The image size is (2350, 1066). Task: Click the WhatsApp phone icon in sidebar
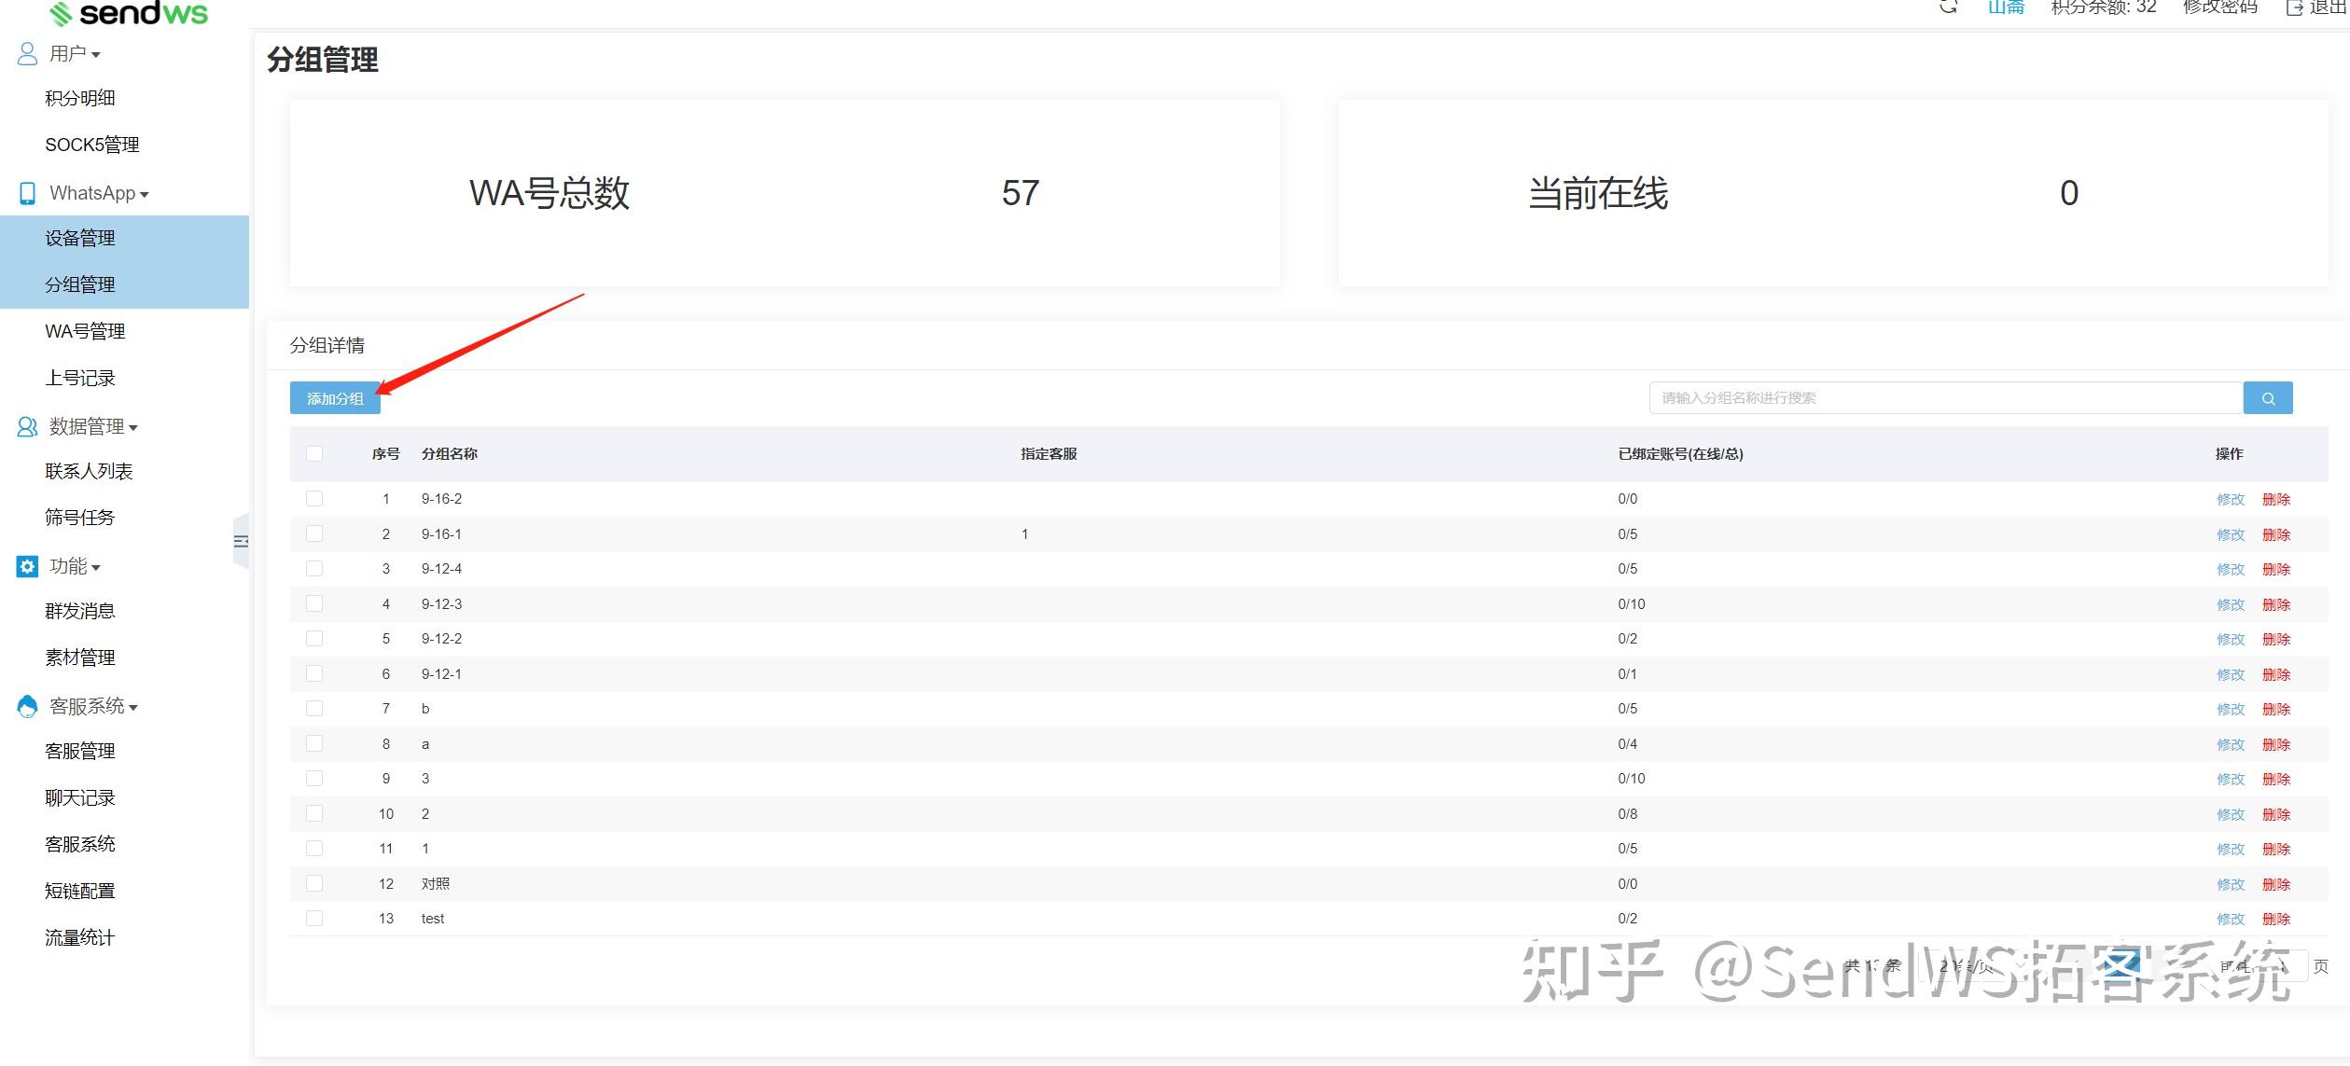tap(27, 193)
